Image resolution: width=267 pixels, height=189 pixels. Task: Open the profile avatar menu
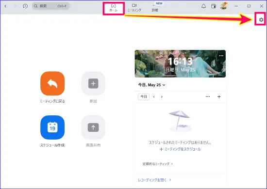223,6
